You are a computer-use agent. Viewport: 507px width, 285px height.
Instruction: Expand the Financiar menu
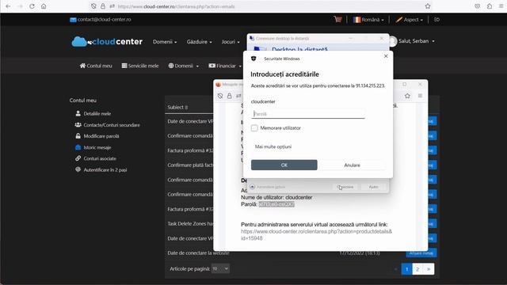pyautogui.click(x=225, y=66)
